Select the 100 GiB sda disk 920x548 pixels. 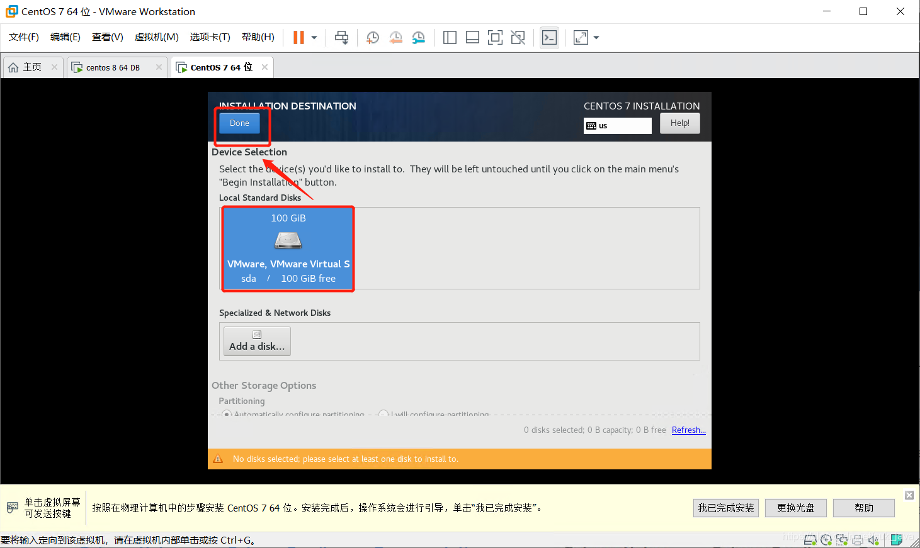coord(288,249)
